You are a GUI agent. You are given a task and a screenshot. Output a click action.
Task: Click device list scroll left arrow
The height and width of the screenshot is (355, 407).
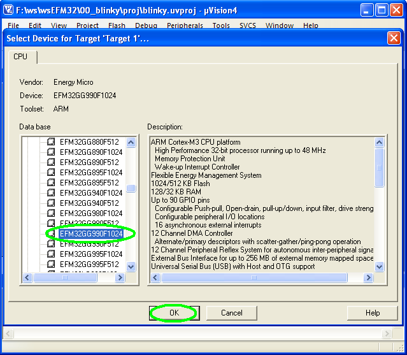(x=27, y=278)
